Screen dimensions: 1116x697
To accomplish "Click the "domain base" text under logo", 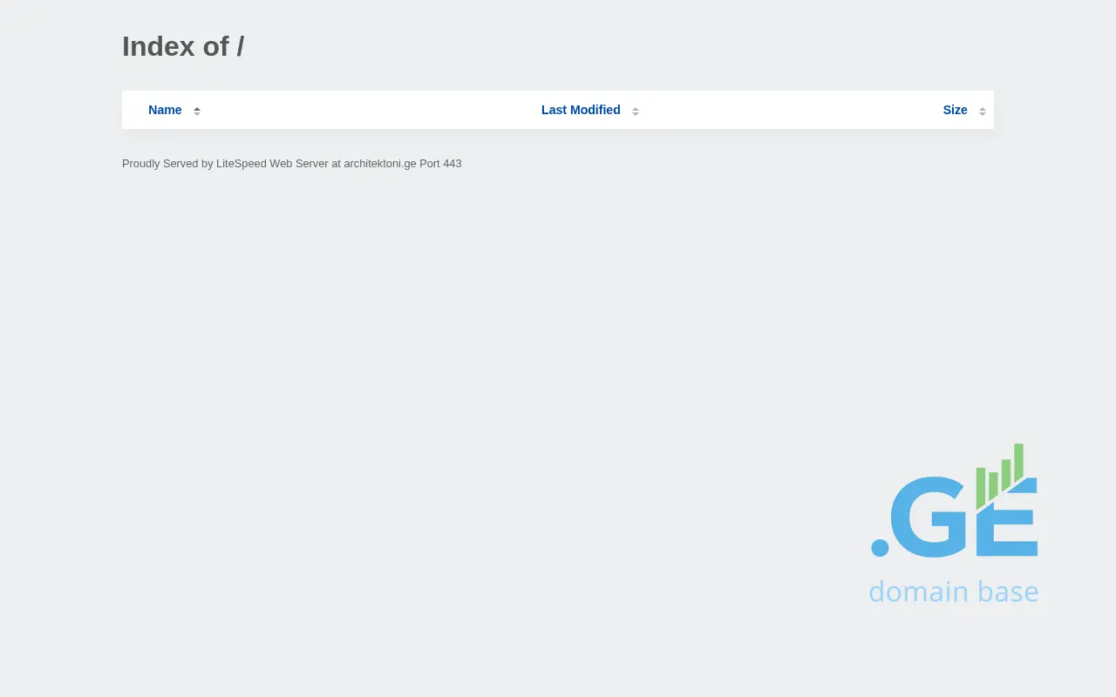I will point(953,592).
